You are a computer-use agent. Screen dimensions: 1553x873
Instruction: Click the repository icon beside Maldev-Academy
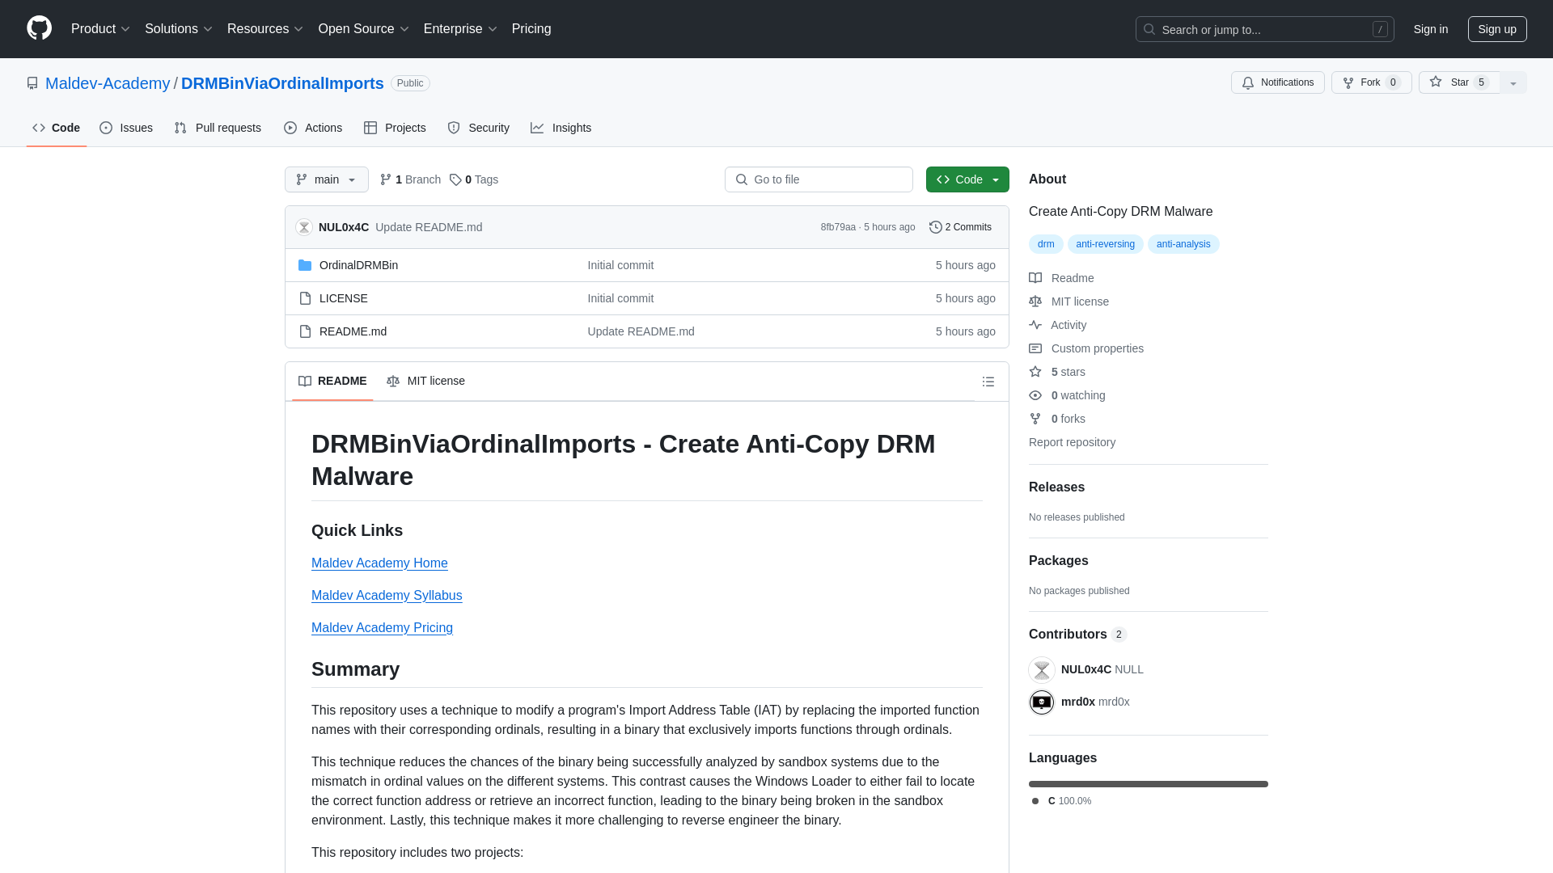pyautogui.click(x=32, y=83)
